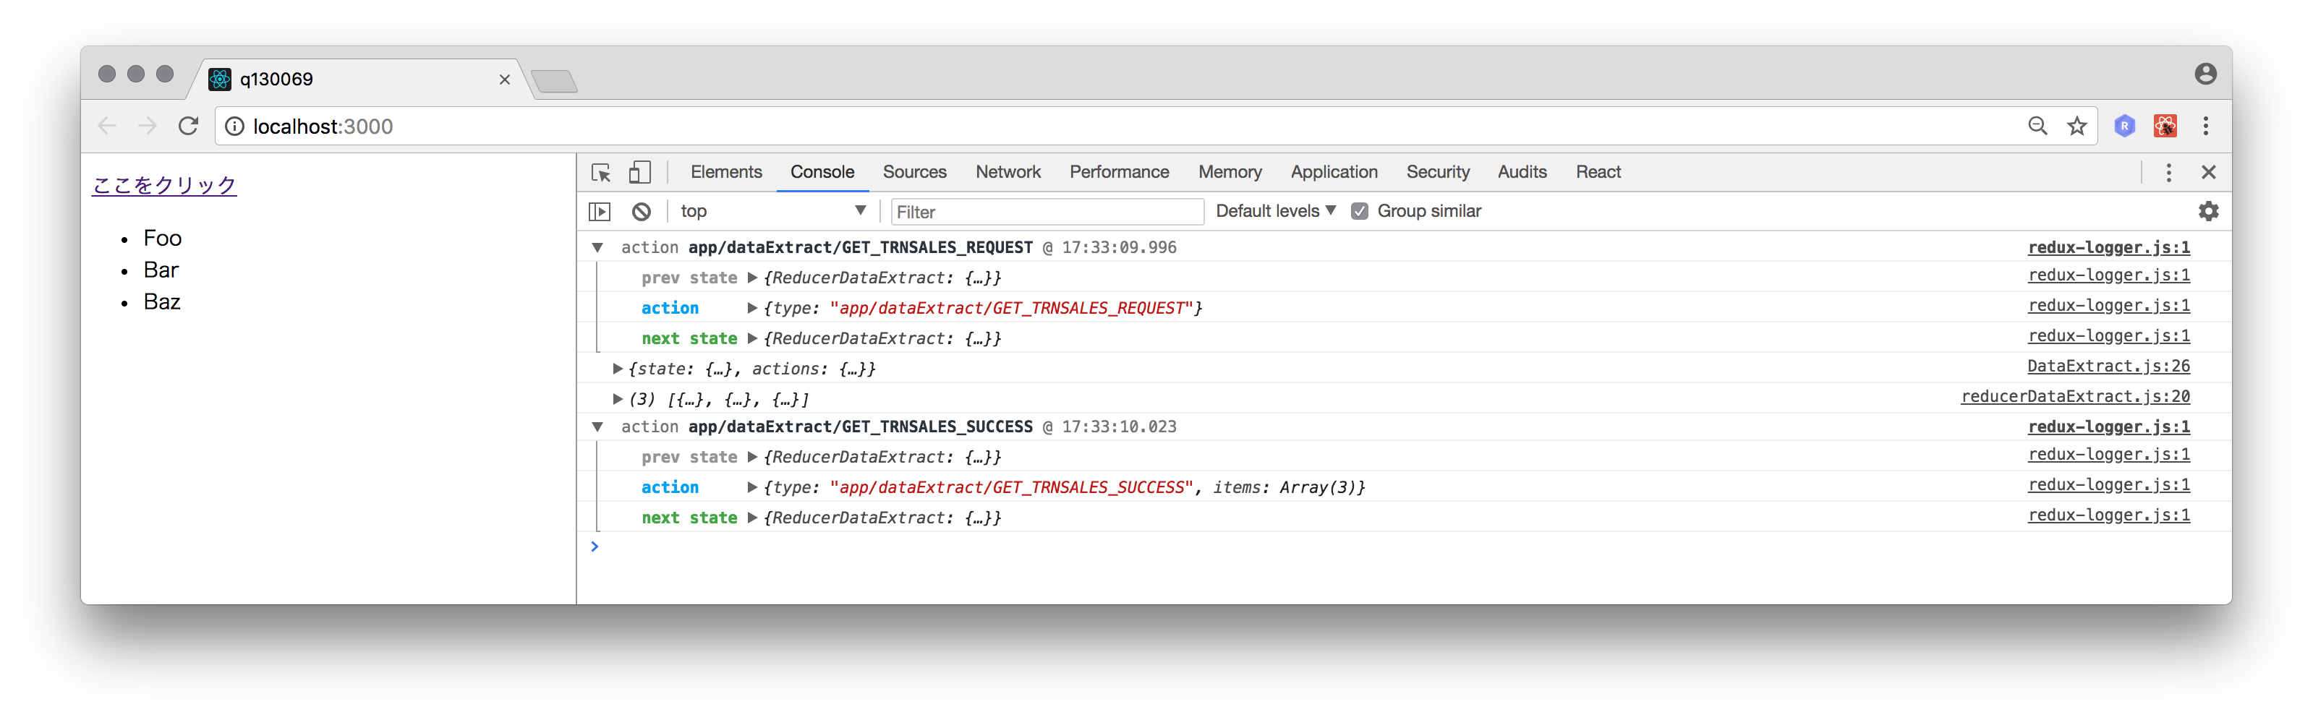Open DevTools three-dot customize menu
Screen dimensions: 2313x720
[2168, 172]
